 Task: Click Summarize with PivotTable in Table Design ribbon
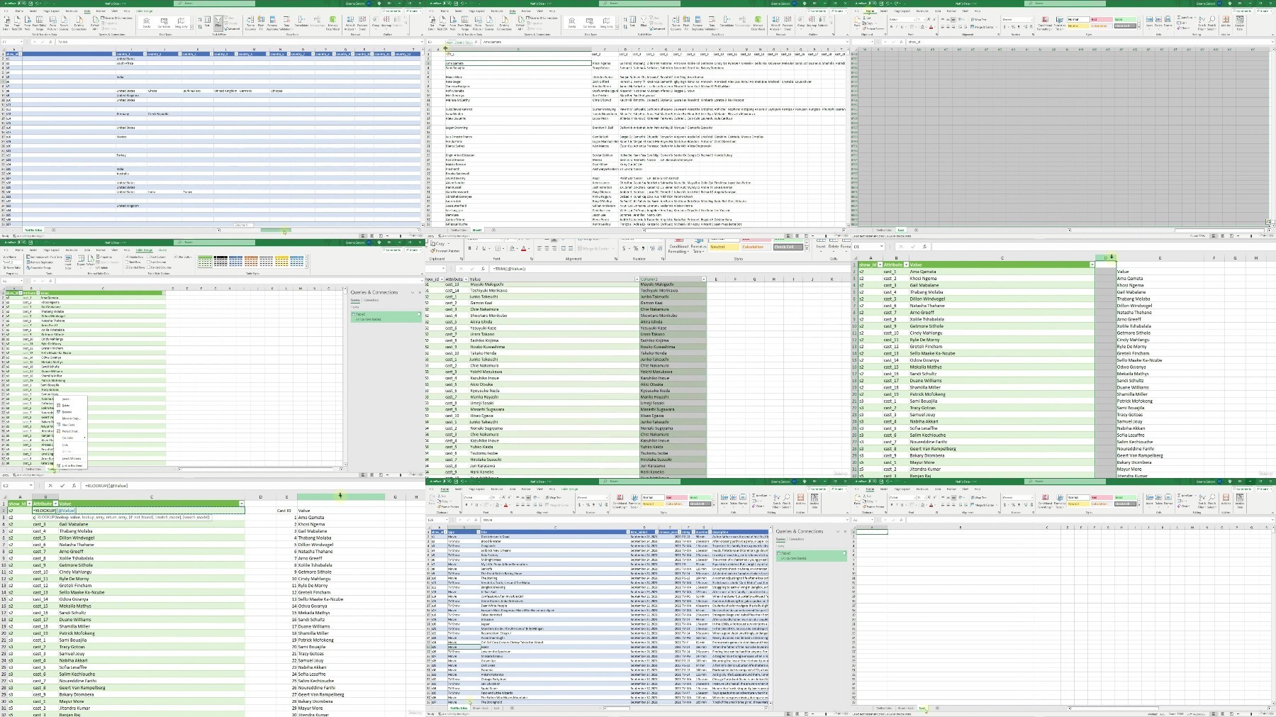tap(44, 257)
